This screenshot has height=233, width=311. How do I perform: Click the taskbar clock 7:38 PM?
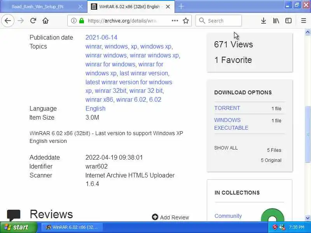coord(297,227)
